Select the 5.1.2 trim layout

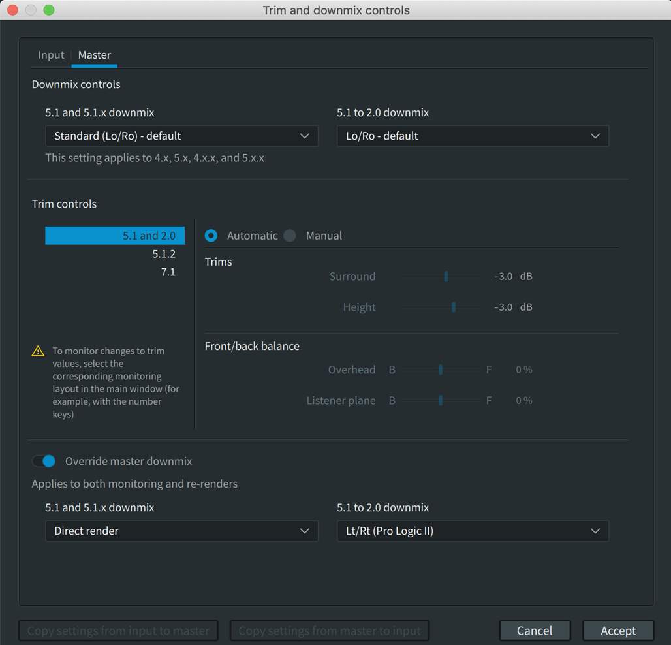click(163, 254)
